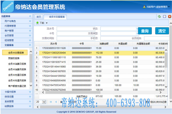Click page bottom scrollbar left arrow

[38, 107]
